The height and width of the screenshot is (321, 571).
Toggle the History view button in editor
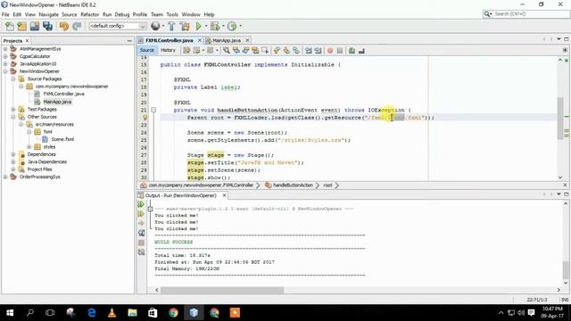coord(168,50)
